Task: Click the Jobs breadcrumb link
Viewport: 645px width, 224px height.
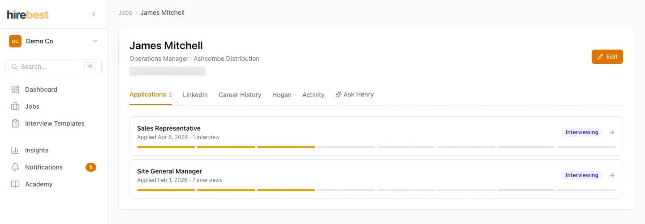Action: (x=125, y=13)
